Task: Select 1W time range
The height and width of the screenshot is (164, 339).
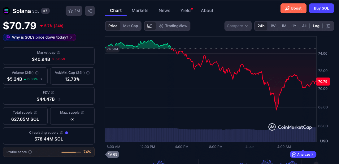Action: coord(273,26)
